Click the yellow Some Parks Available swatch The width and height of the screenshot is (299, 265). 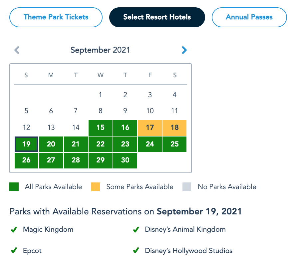pos(96,187)
